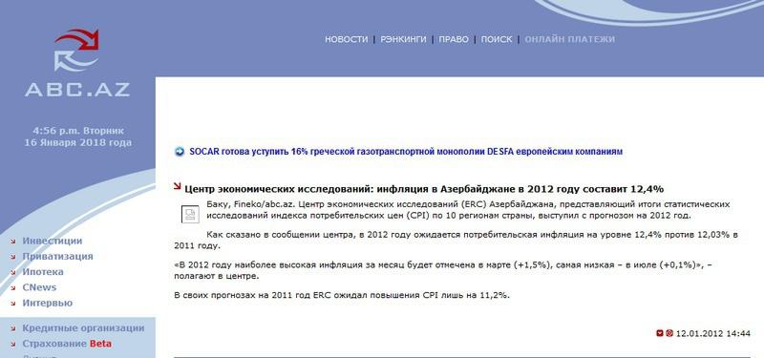The height and width of the screenshot is (358, 764).
Task: Click the first red icon before 12.01.2012 date
Action: [660, 333]
